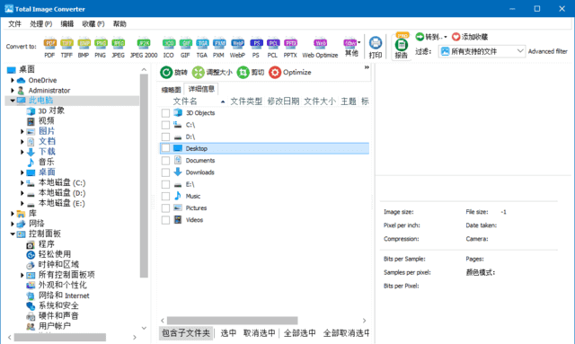Image resolution: width=575 pixels, height=344 pixels.
Task: Tick the D:\ drive checkbox
Action: [x=165, y=137]
